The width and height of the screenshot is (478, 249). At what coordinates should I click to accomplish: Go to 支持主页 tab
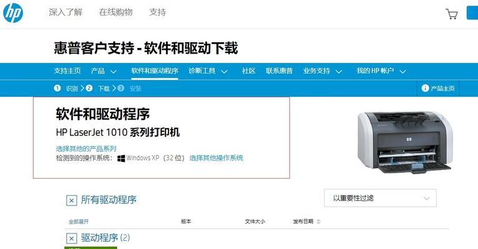point(67,71)
